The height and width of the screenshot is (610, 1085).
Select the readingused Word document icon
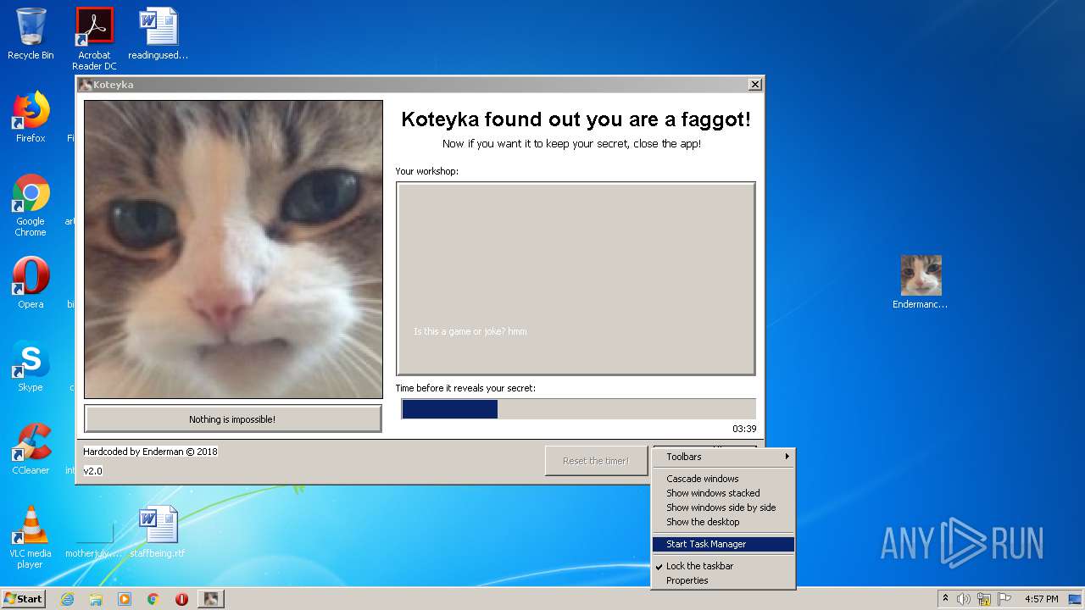159,34
